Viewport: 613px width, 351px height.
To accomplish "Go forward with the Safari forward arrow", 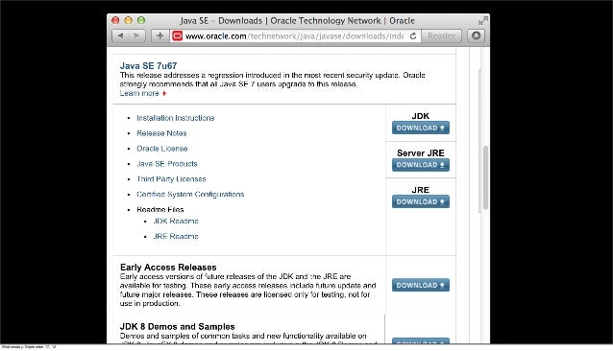I will tap(136, 35).
